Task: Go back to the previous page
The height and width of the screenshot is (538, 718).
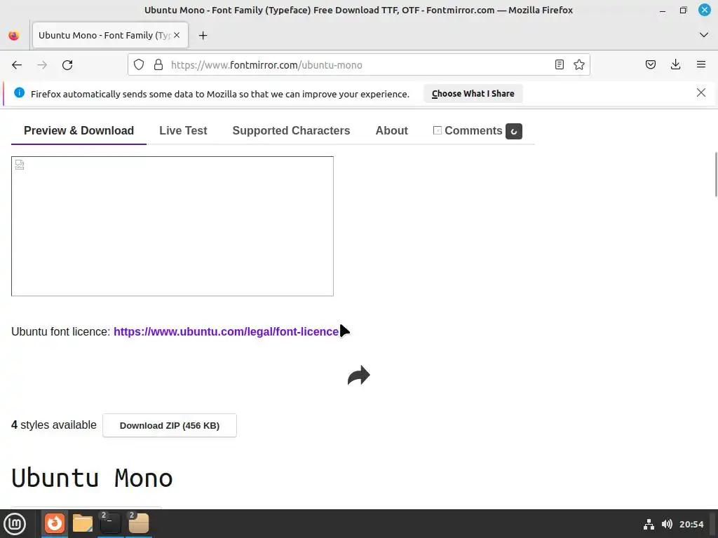Action: [x=17, y=65]
